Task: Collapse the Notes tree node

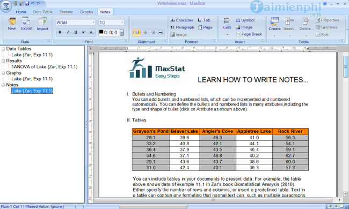Action: coord(3,85)
